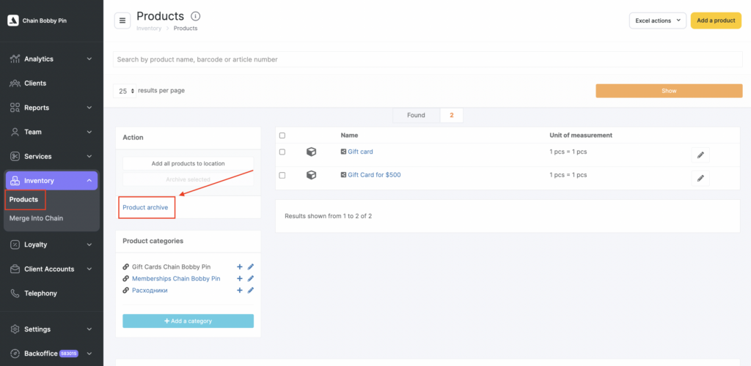
Task: Click the product search input field
Action: click(x=428, y=59)
